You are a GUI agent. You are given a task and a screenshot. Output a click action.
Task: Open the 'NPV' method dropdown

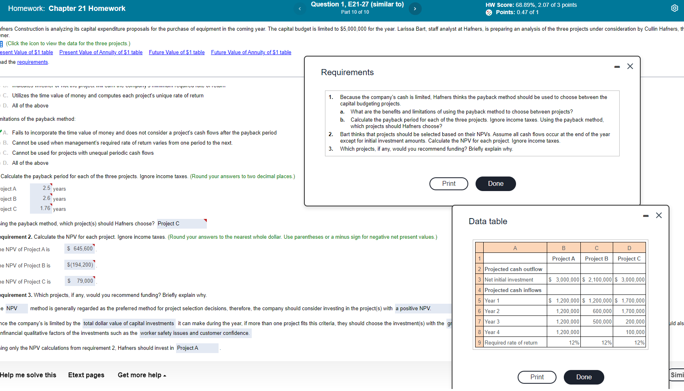tap(17, 309)
